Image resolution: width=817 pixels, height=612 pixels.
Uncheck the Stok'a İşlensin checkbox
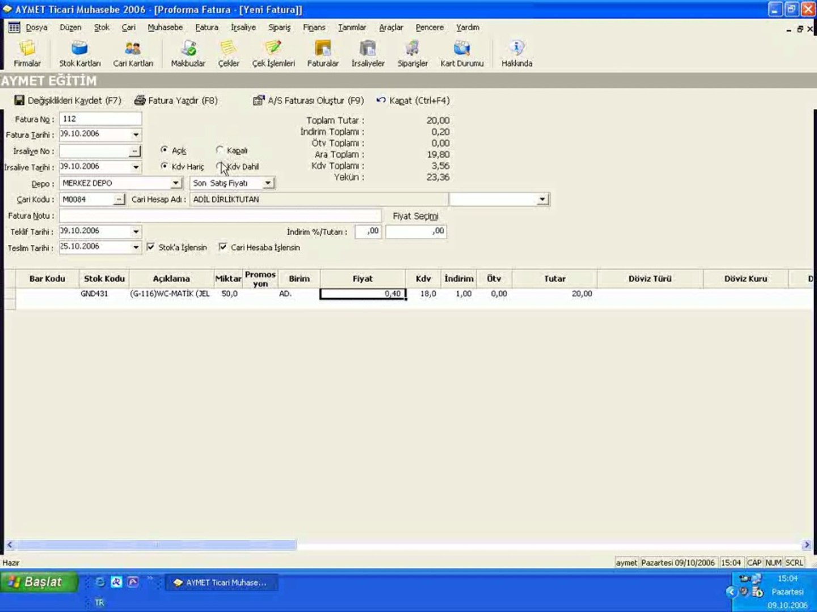tap(151, 247)
